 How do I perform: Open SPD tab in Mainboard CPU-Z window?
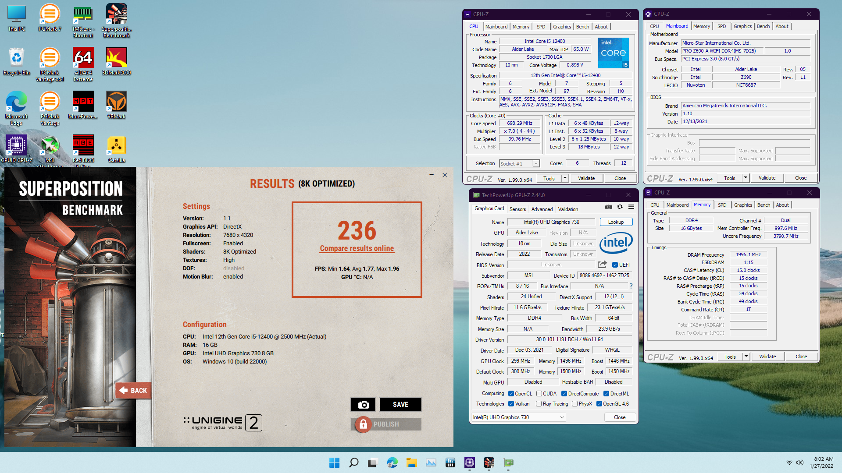(x=721, y=26)
